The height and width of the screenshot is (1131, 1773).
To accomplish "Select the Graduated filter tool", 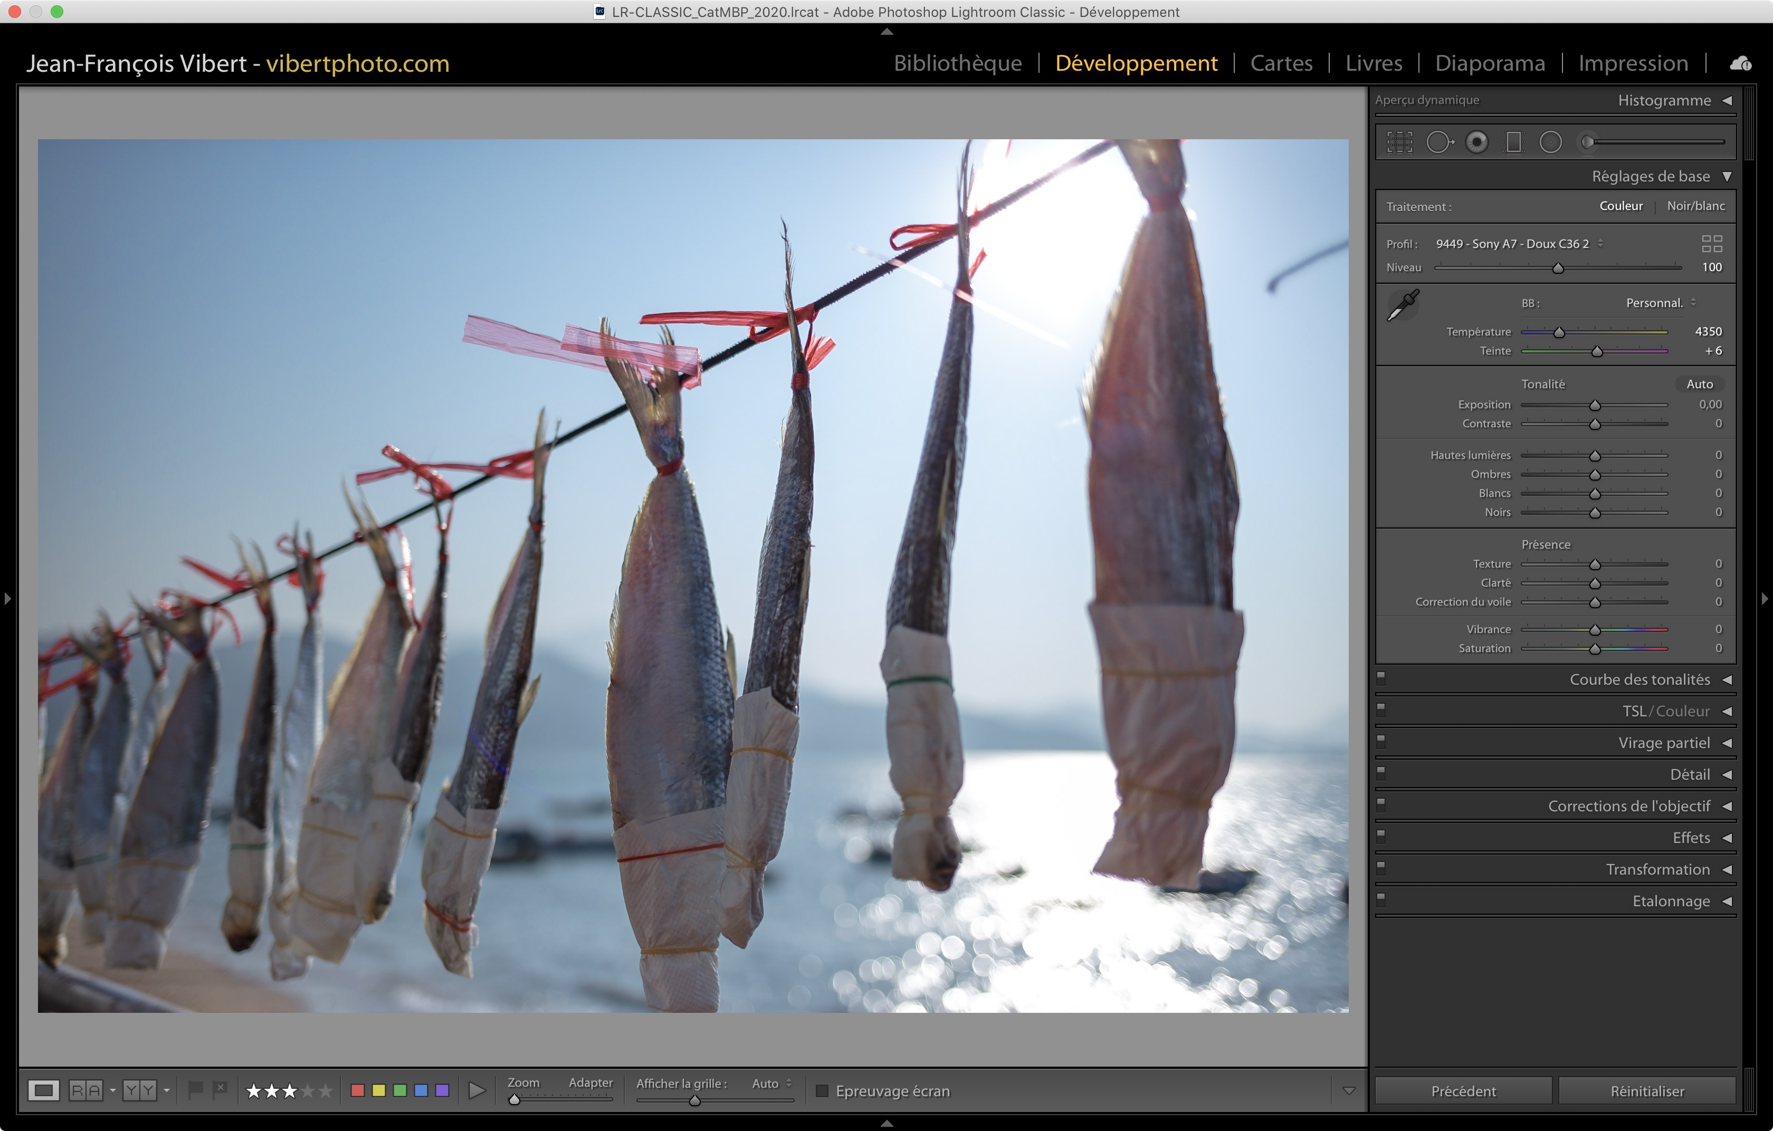I will [x=1513, y=142].
